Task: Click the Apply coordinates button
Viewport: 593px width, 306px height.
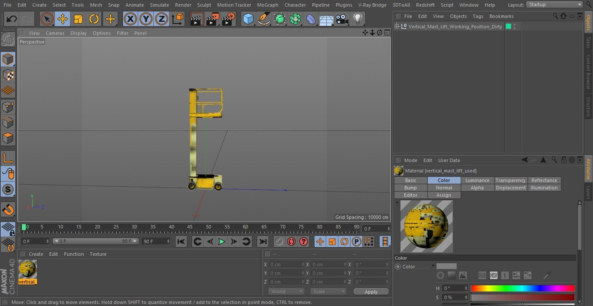Action: point(371,292)
